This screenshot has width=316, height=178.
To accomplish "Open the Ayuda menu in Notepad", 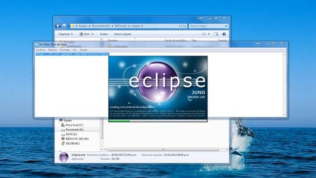I will pos(83,50).
